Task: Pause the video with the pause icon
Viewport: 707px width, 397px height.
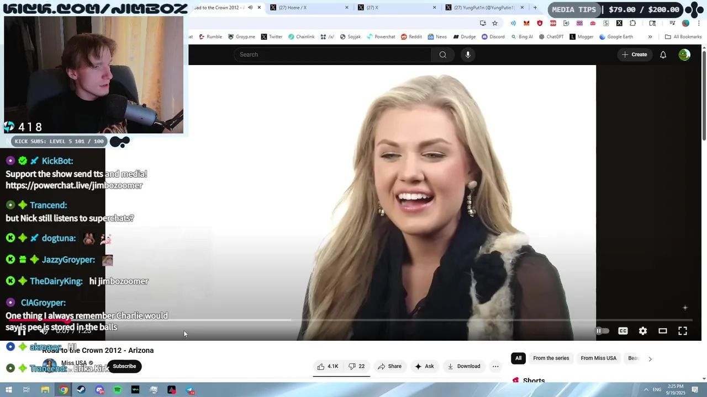Action: click(x=22, y=331)
